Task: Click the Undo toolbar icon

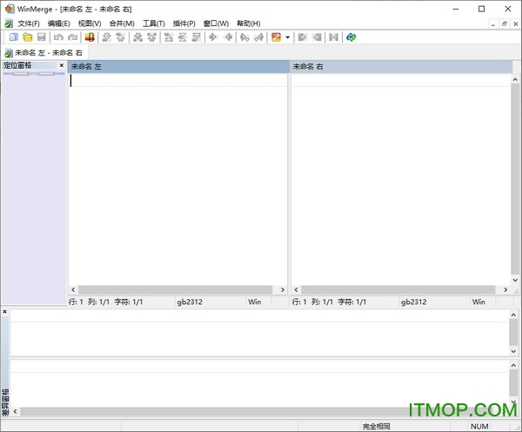Action: (x=58, y=37)
